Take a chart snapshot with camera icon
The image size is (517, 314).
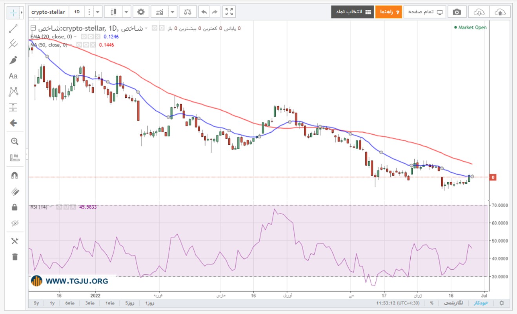tap(457, 12)
